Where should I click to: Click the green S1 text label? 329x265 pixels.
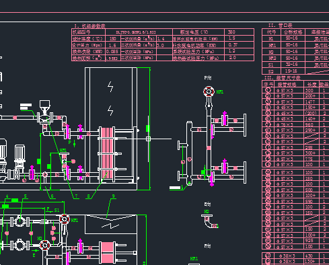click(x=57, y=210)
